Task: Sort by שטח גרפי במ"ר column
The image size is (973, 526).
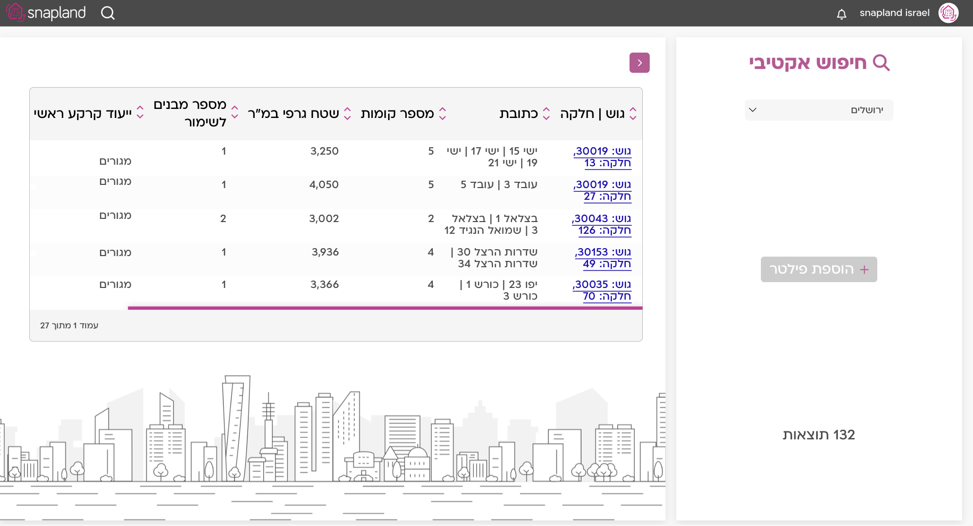Action: click(x=348, y=113)
